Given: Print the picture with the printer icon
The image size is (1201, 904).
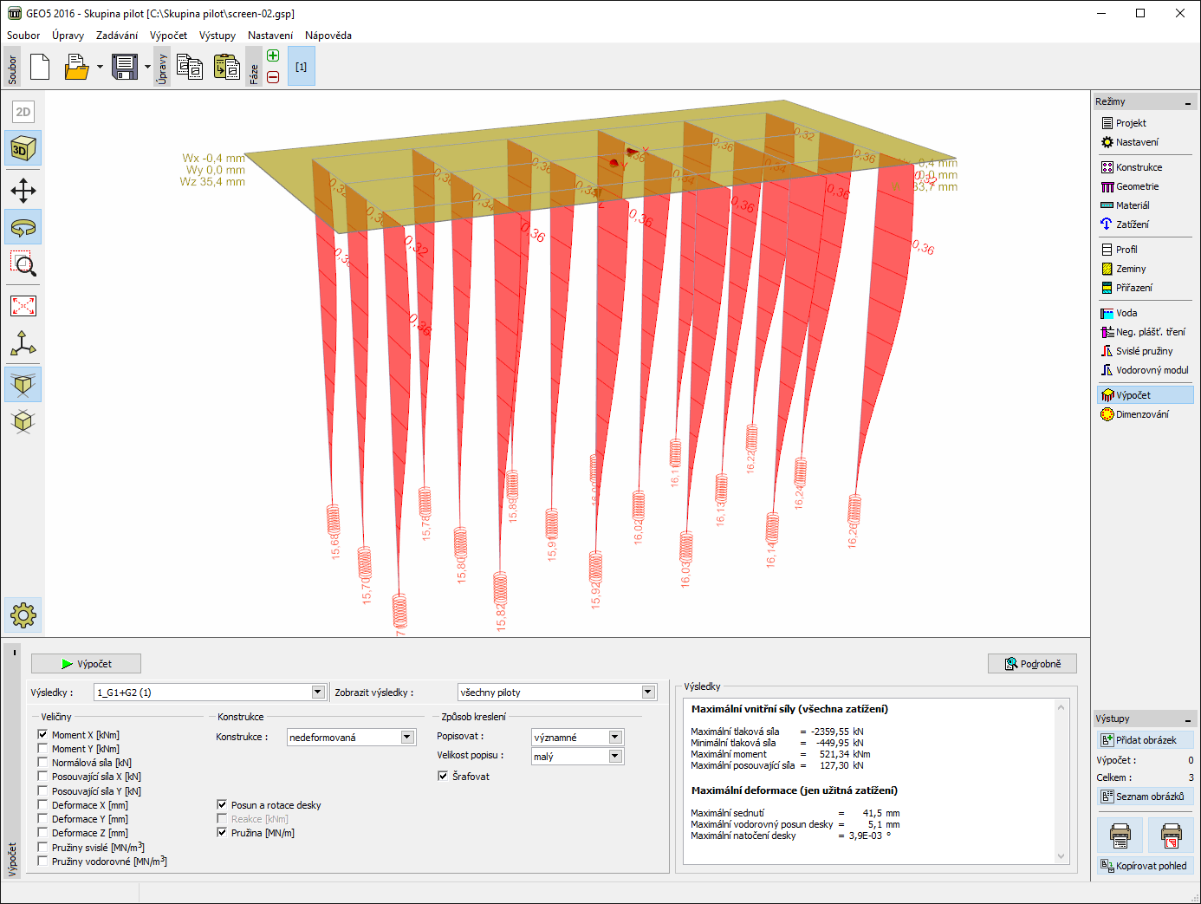Looking at the screenshot, I should click(x=1120, y=836).
